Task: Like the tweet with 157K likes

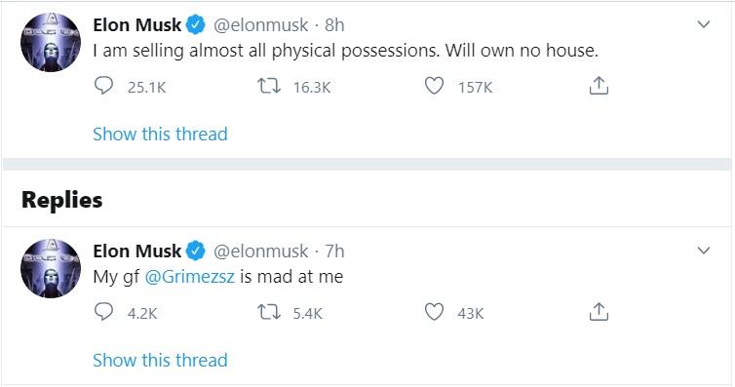Action: [x=434, y=86]
